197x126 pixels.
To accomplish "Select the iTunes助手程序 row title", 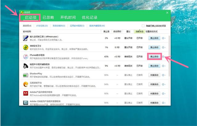I will point(37,55).
